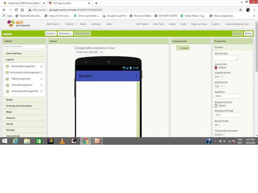Screen dimensions: 258x193
Task: Click the help question mark in taskbar
Action: point(209,141)
